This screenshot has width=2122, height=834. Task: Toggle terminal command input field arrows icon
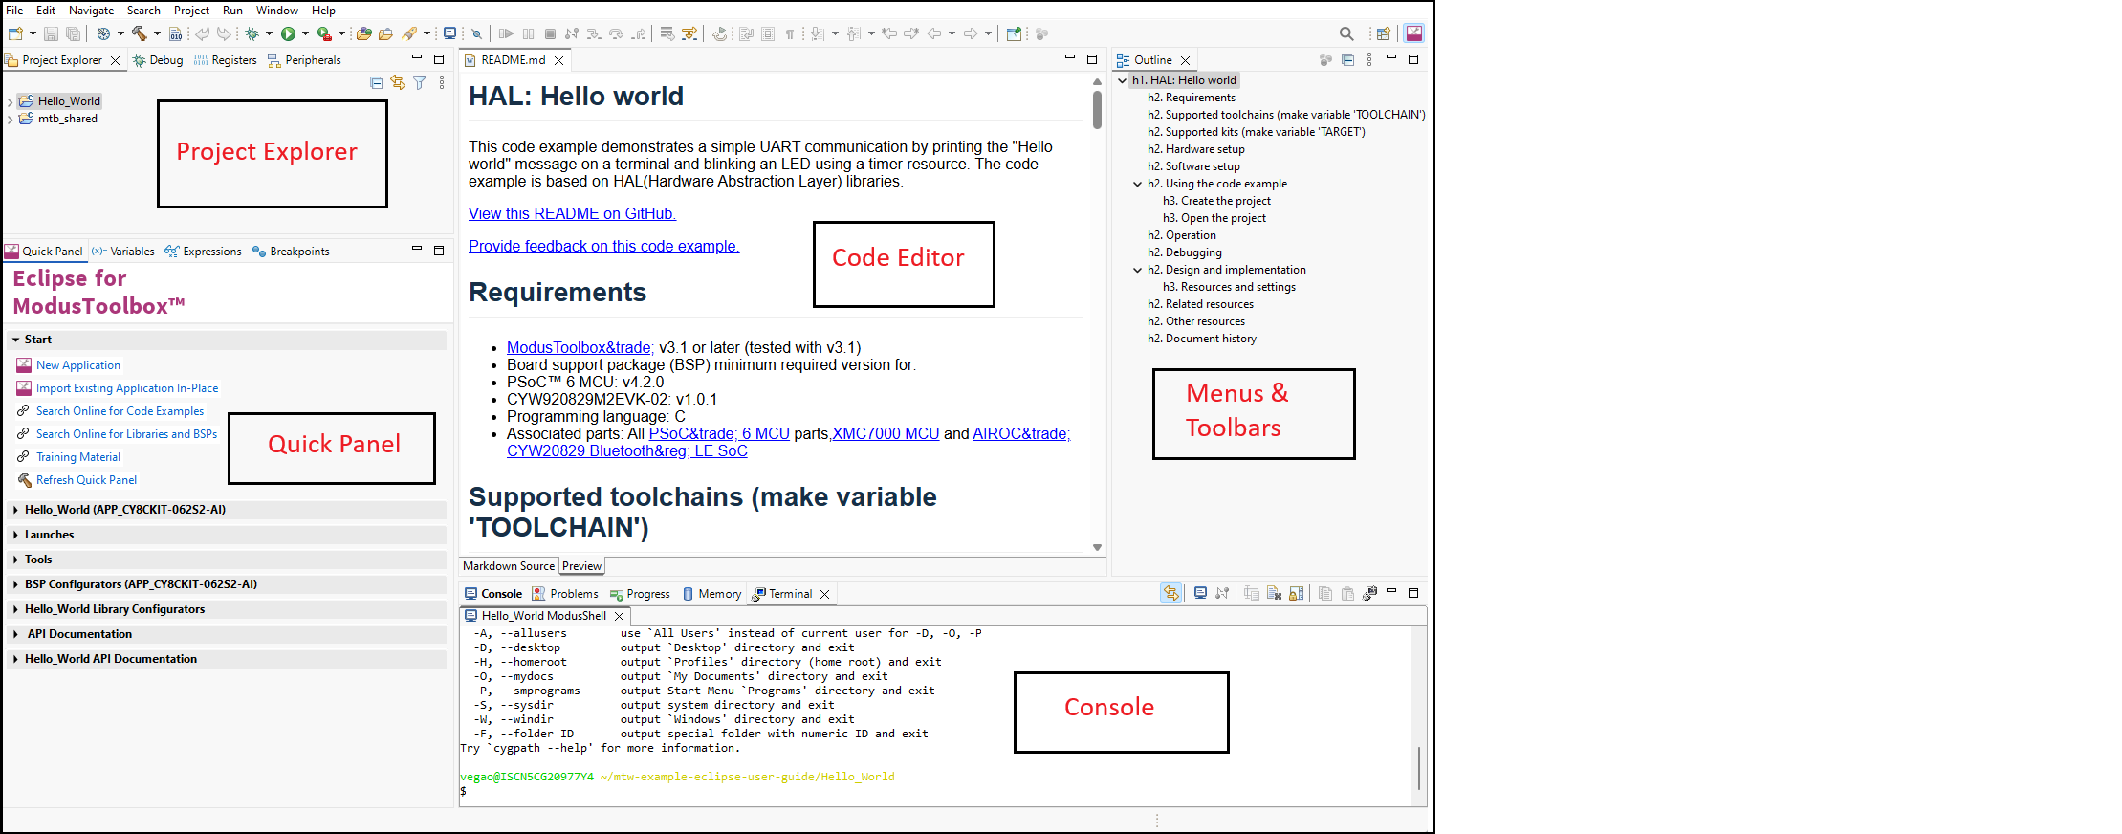click(x=1170, y=593)
